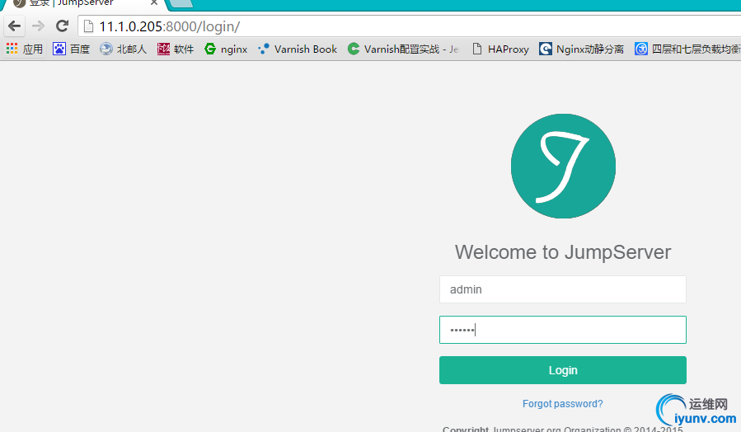Open the 北邮人 bookmark
This screenshot has height=432, width=741.
pos(124,49)
